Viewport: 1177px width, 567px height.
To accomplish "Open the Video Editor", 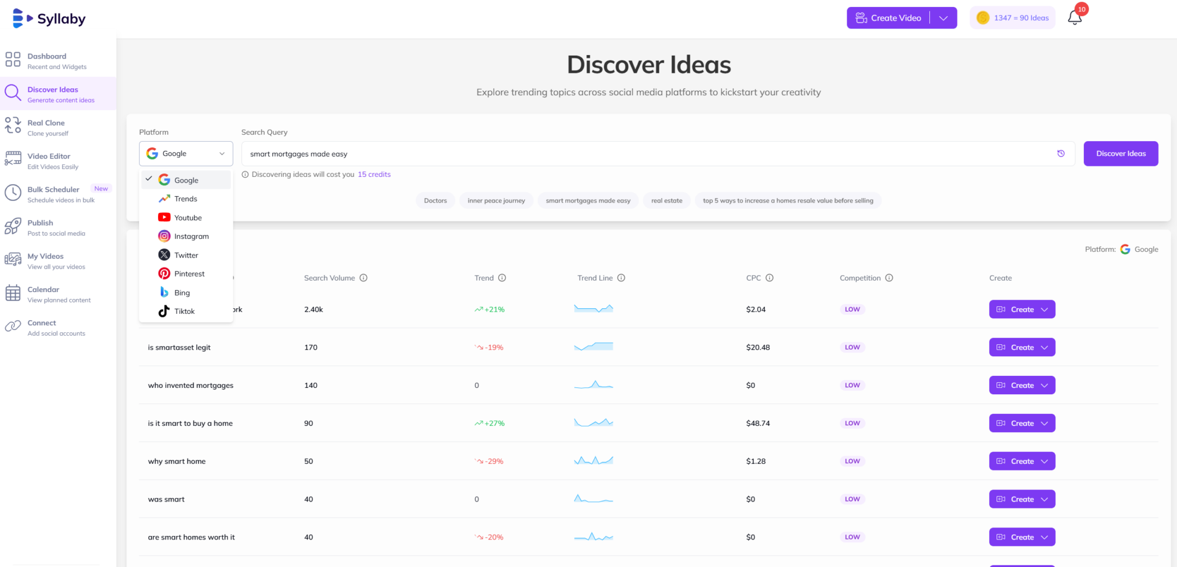I will tap(49, 160).
